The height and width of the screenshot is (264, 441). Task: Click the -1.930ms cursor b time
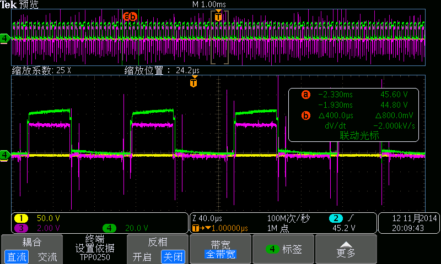tap(335, 105)
